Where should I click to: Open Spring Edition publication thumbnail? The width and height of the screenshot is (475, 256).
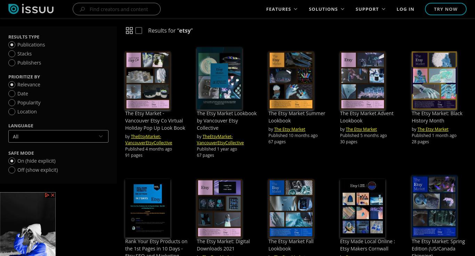434,207
